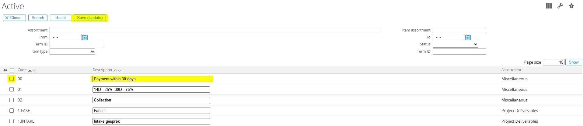This screenshot has width=583, height=126.
Task: Sort Code column descending arrow
Action: tap(34, 71)
